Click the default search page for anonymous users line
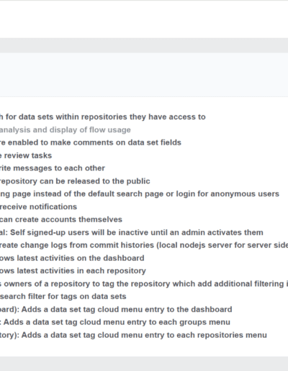The width and height of the screenshot is (288, 371). click(140, 194)
